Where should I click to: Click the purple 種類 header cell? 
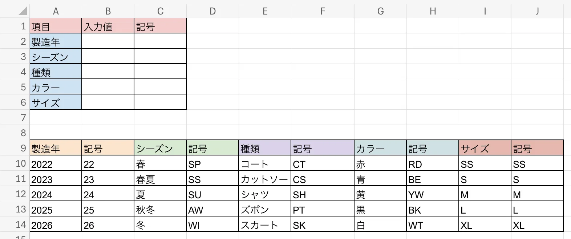(265, 148)
